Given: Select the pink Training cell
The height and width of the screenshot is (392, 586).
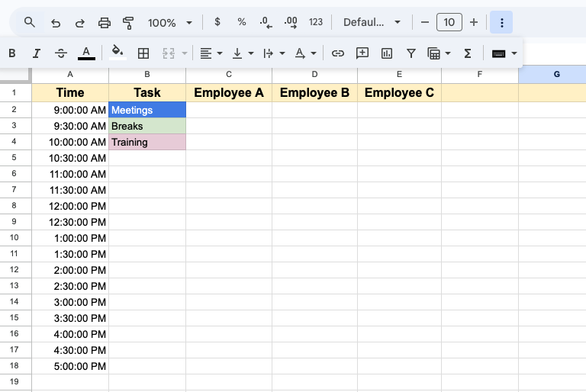Looking at the screenshot, I should [x=147, y=142].
